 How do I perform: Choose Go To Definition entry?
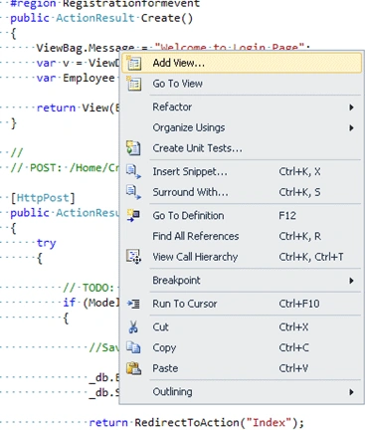[x=242, y=215]
